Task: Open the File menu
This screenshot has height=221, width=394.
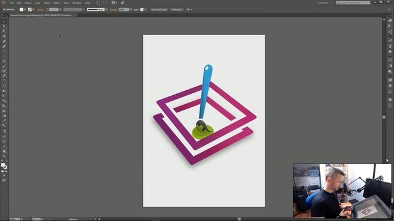Action: pos(12,2)
